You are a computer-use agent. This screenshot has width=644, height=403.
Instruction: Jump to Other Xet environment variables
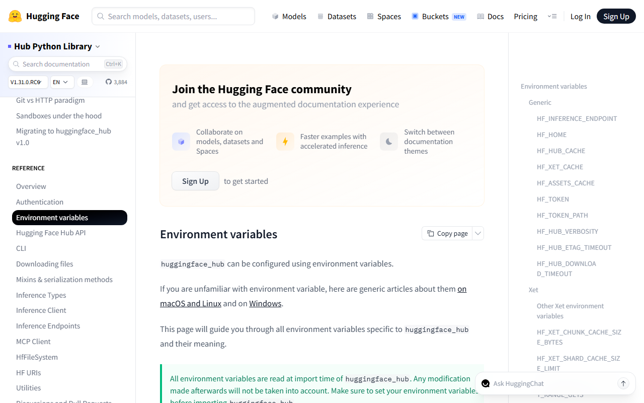[x=570, y=311]
